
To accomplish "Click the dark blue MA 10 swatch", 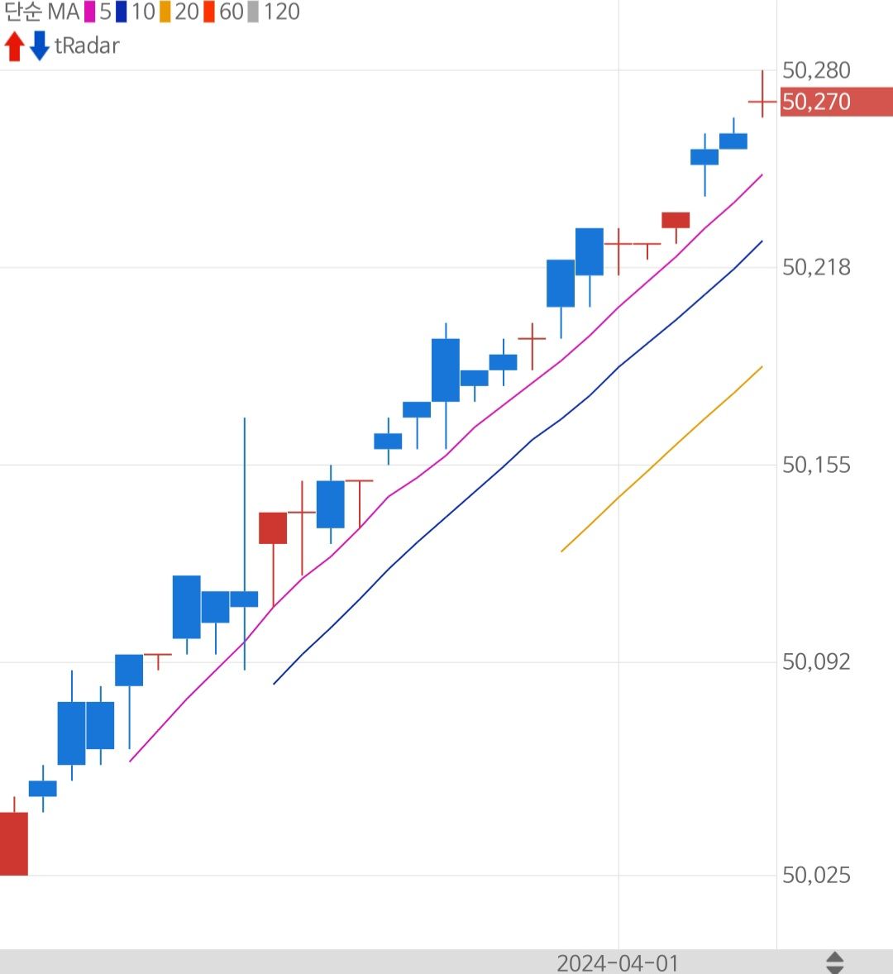I will (122, 12).
